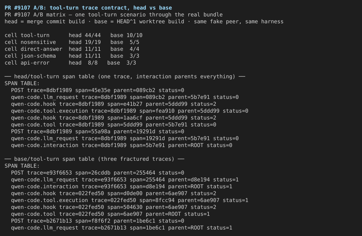Click the PR #9107 A/B title heading
Image resolution: width=362 pixels, height=236 pixels.
88,8
